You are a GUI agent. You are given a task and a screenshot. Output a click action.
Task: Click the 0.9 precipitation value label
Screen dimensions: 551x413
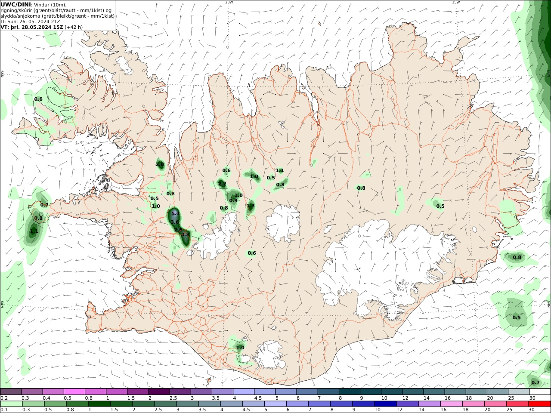[x=233, y=200]
